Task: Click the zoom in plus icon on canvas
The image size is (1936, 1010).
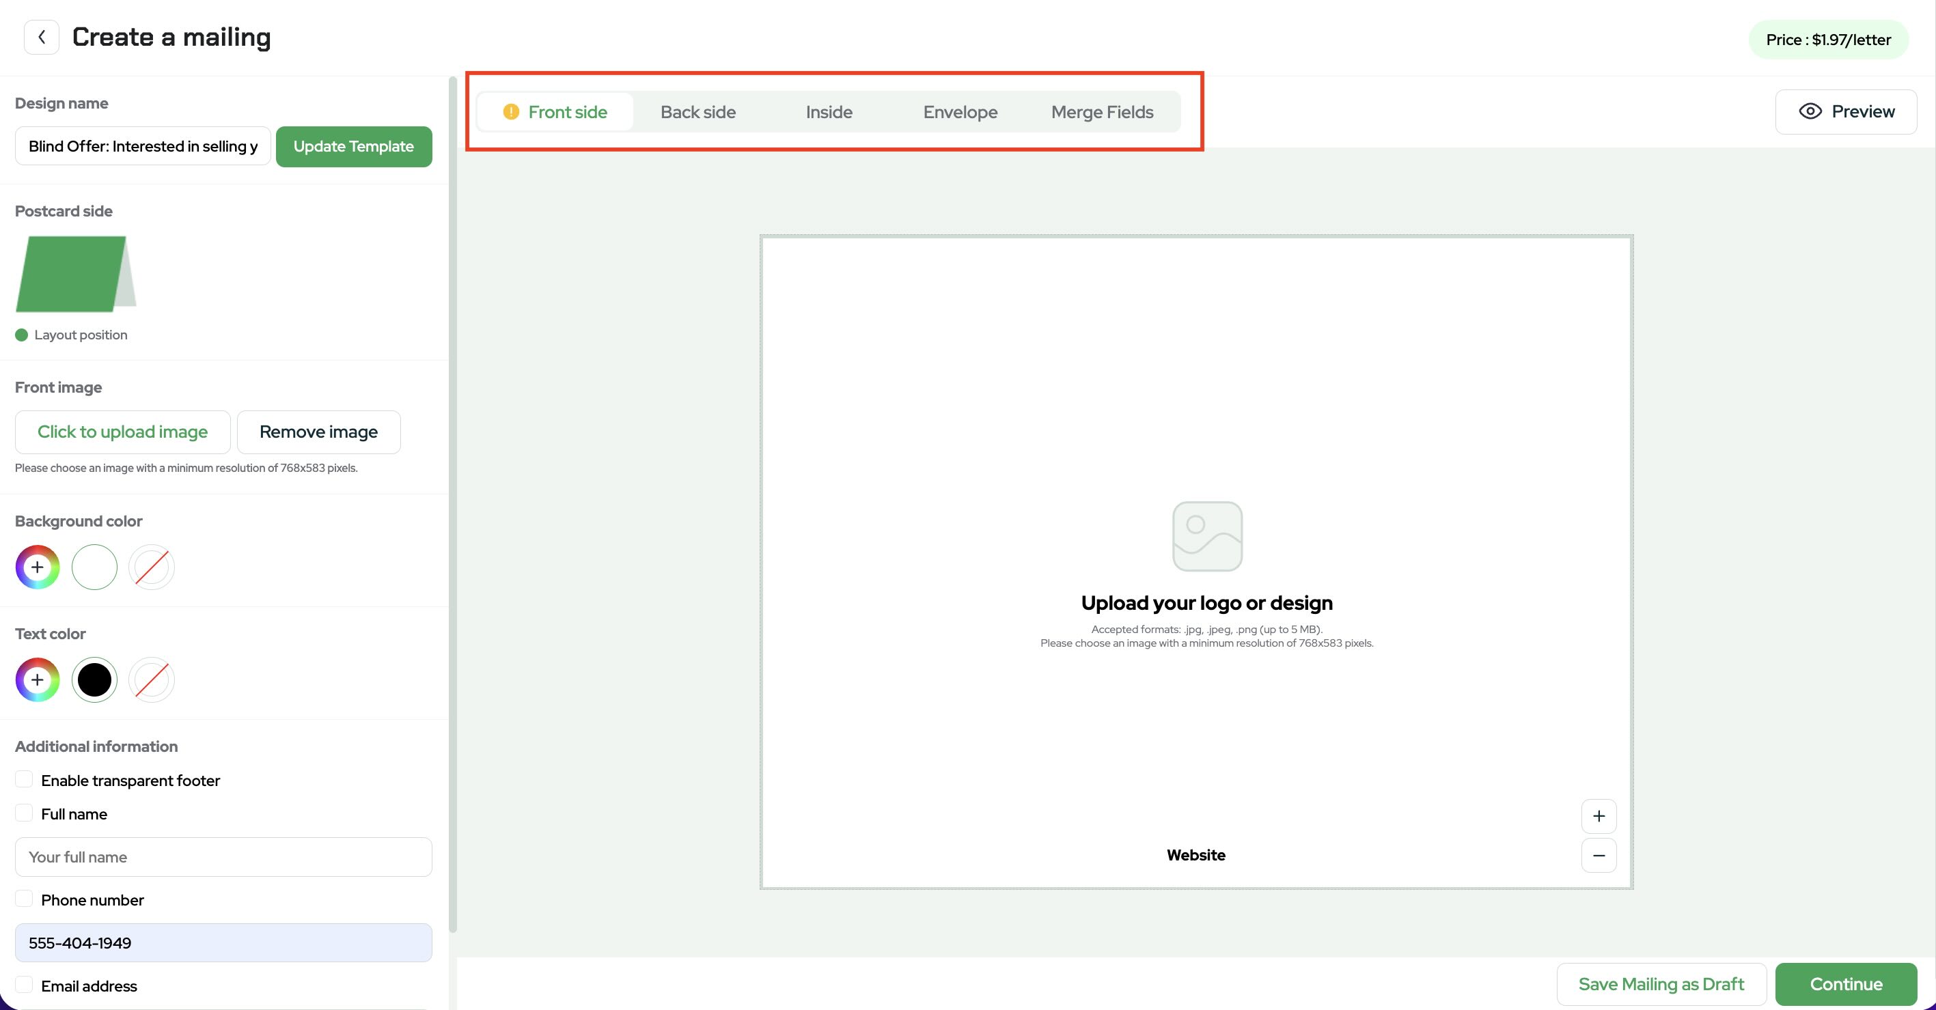Action: [1599, 816]
